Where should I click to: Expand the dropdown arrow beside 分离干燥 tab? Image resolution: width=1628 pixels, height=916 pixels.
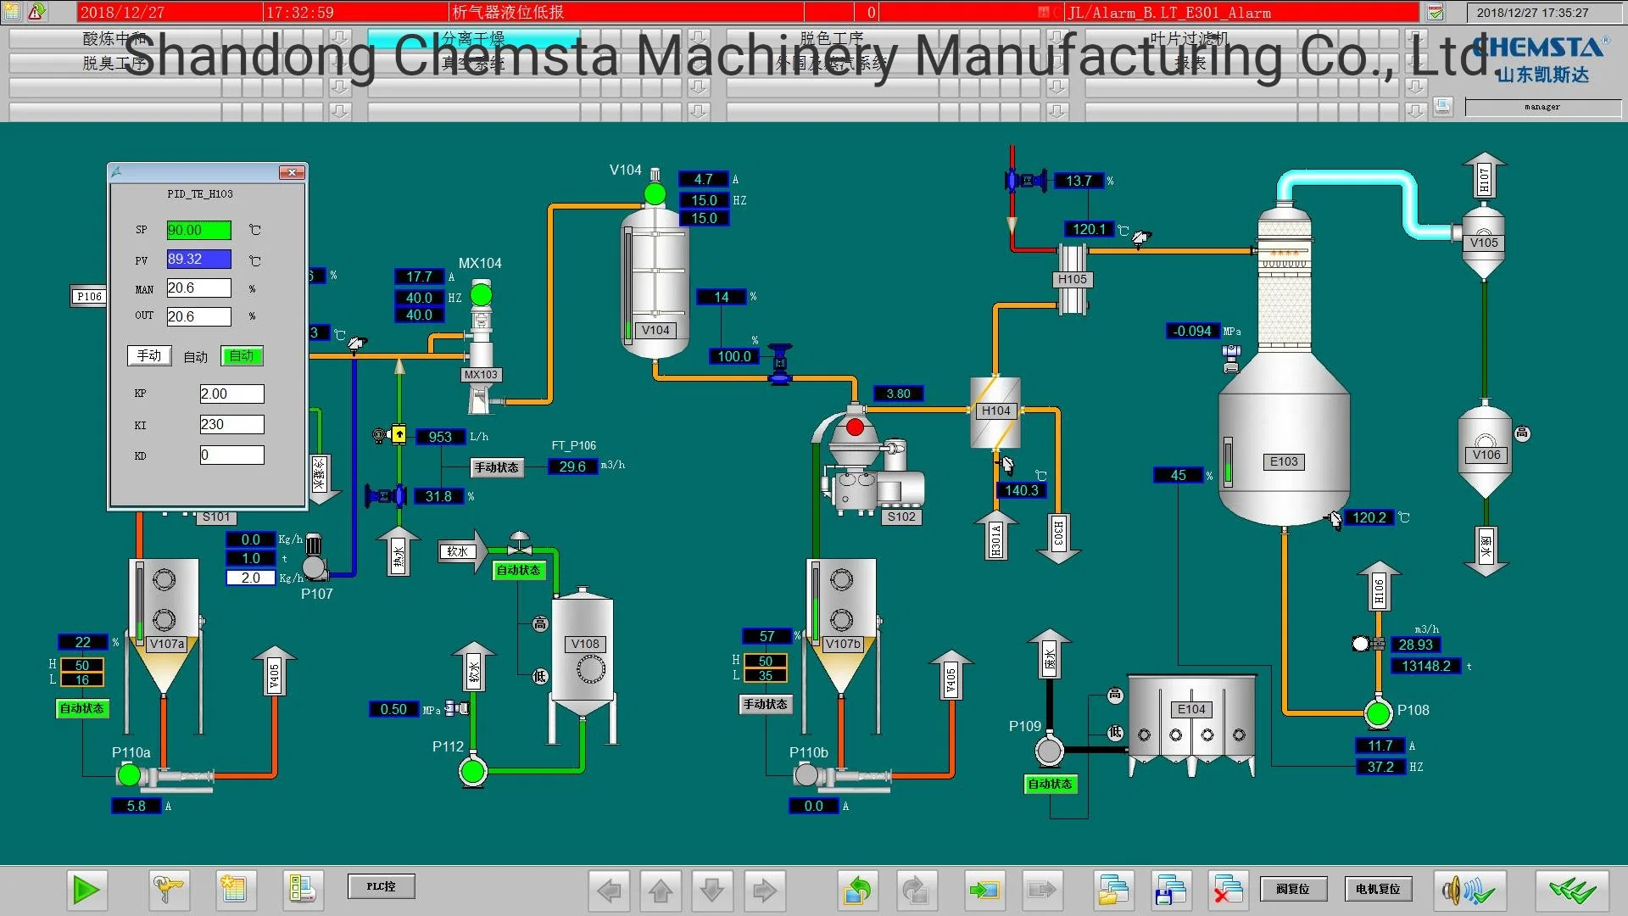click(699, 38)
